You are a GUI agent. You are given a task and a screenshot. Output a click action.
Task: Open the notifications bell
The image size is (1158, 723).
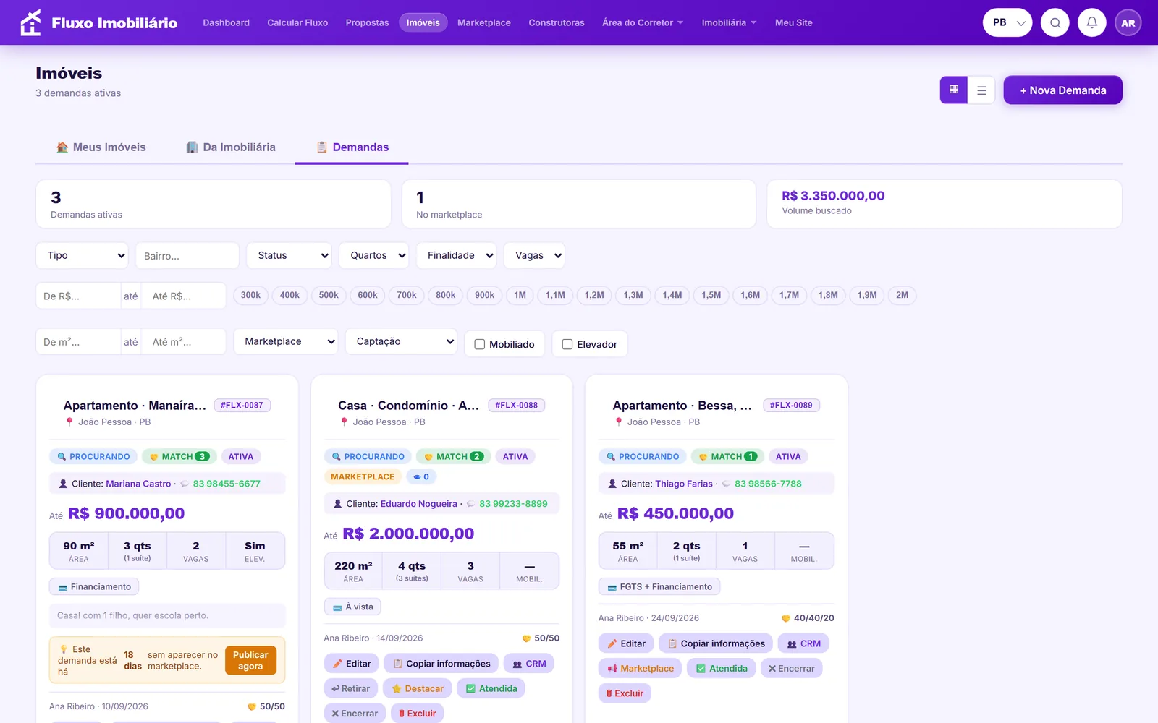point(1092,22)
